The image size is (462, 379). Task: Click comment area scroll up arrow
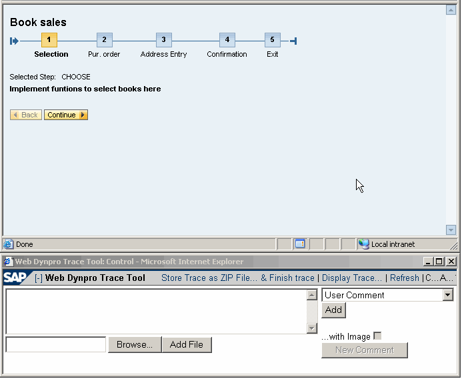tap(312, 295)
